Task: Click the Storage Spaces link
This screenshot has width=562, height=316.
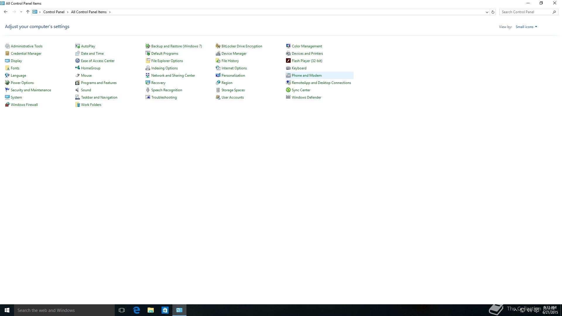Action: point(233,90)
